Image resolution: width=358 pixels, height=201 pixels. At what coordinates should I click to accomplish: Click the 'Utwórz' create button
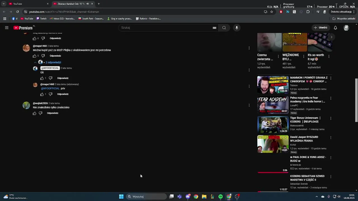pos(321,28)
